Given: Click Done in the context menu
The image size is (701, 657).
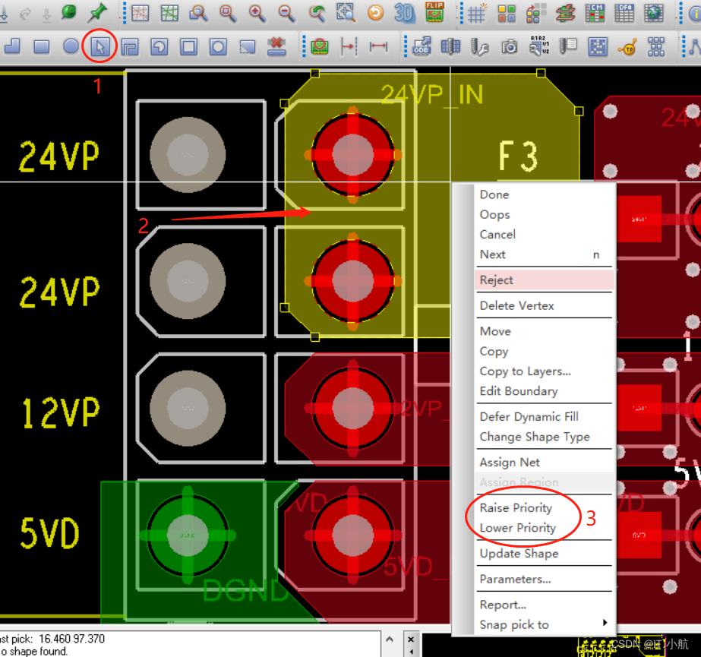Looking at the screenshot, I should click(494, 194).
